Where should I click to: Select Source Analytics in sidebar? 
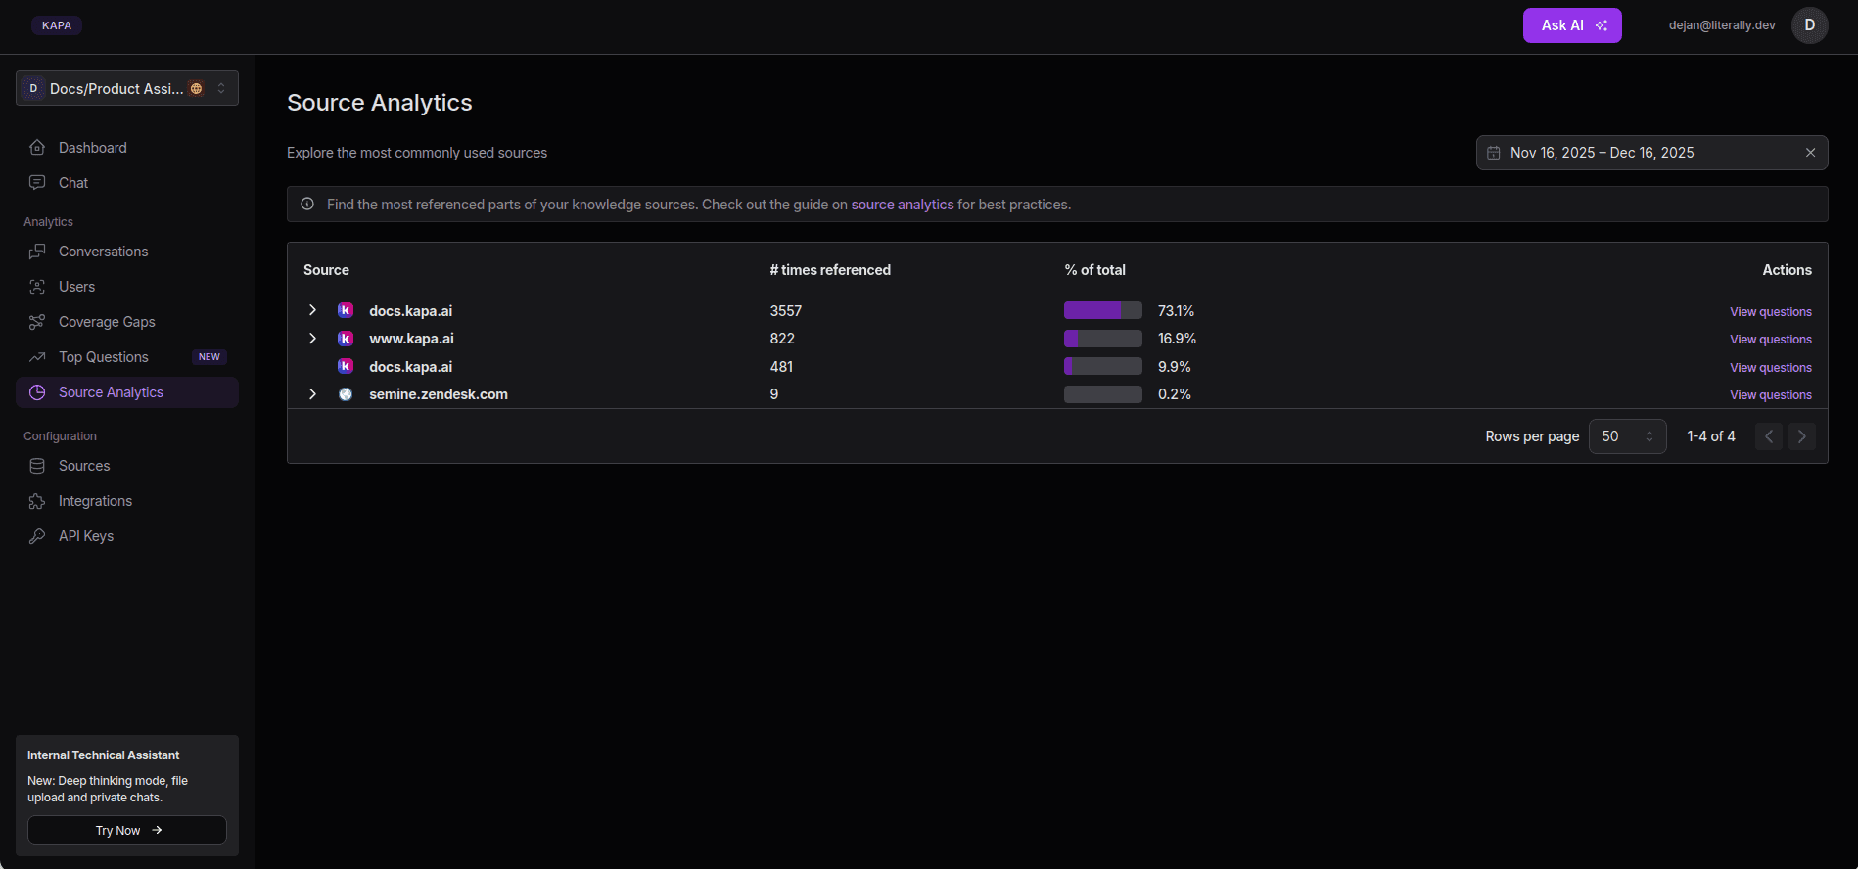pyautogui.click(x=127, y=392)
